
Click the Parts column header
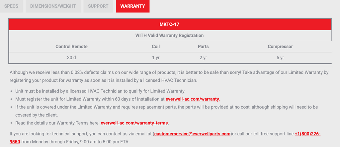coord(203,47)
